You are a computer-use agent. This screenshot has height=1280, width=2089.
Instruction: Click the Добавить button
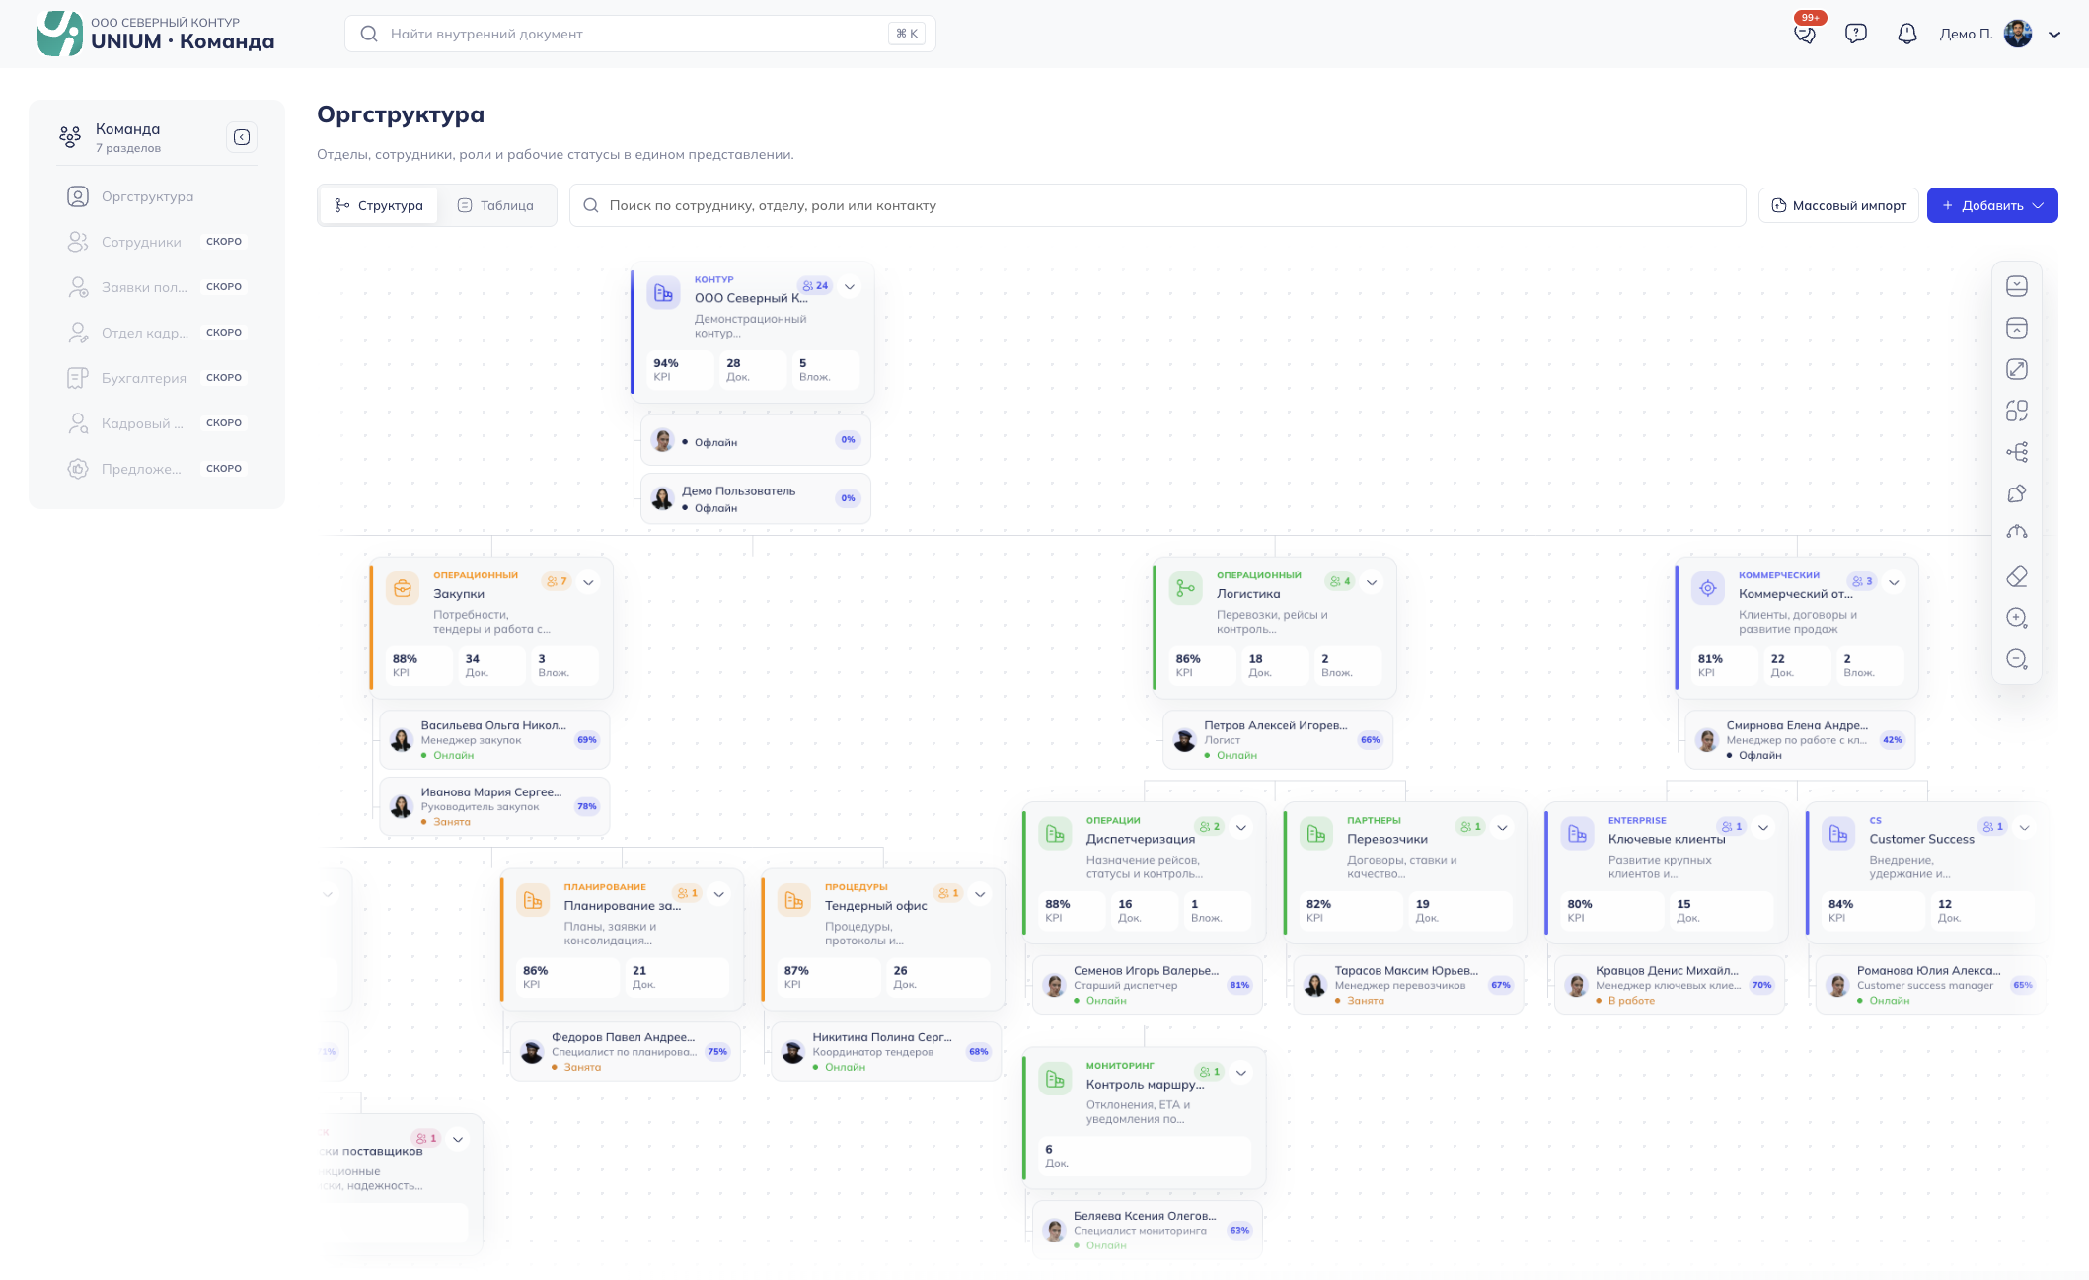pyautogui.click(x=1992, y=205)
